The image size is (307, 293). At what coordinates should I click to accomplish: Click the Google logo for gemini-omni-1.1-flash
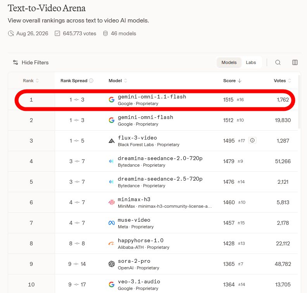coord(112,100)
